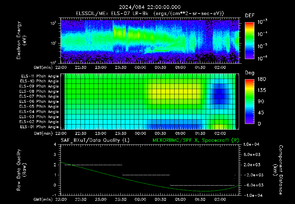The height and width of the screenshot is (204, 295).
Task: Click the 10^1 tick on electron energy axis
Action: pos(53,43)
